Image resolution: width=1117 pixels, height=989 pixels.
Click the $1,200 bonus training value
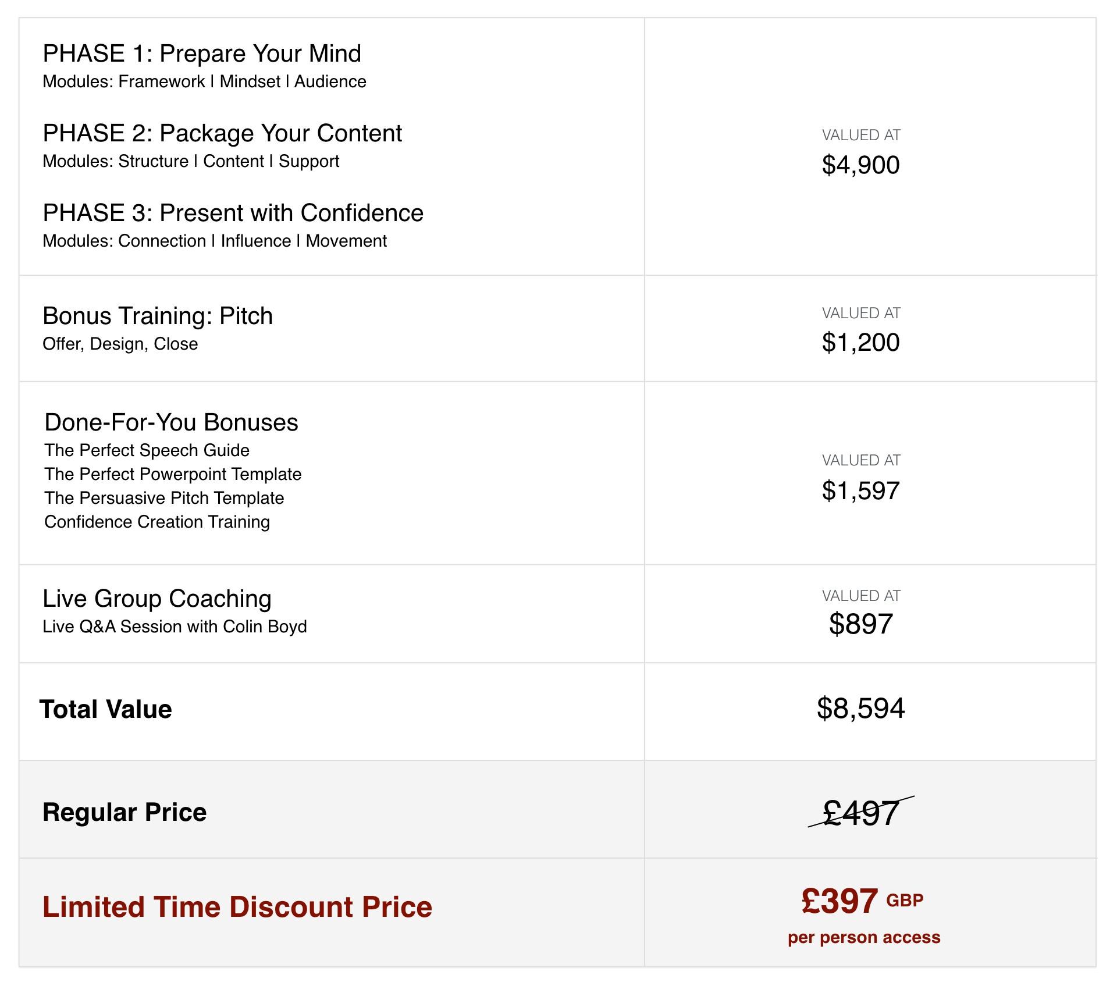click(860, 343)
